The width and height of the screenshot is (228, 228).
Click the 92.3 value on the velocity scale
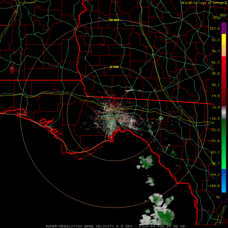216,40
